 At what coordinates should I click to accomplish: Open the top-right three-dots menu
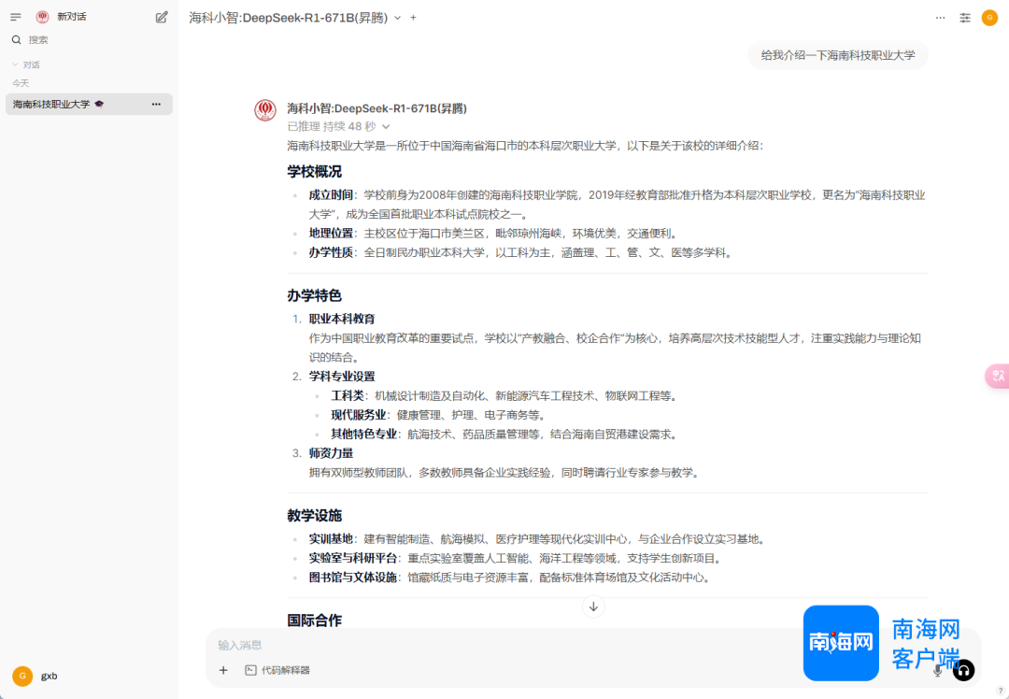pos(940,18)
